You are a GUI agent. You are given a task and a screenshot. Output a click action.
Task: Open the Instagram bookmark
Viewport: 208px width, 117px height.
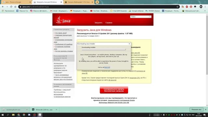39,11
